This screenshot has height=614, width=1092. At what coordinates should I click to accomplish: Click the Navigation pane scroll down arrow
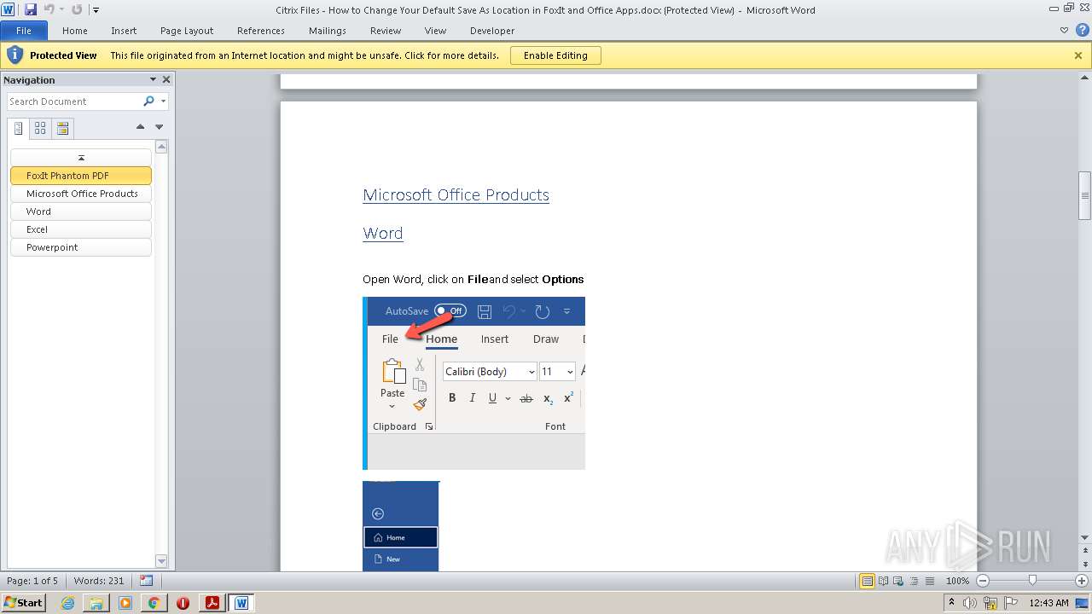pos(161,560)
